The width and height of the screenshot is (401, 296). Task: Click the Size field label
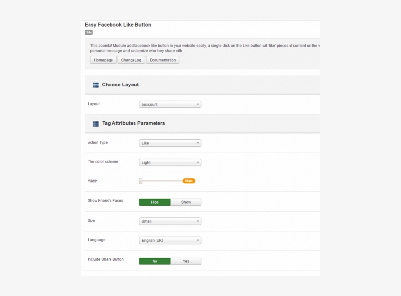[91, 221]
